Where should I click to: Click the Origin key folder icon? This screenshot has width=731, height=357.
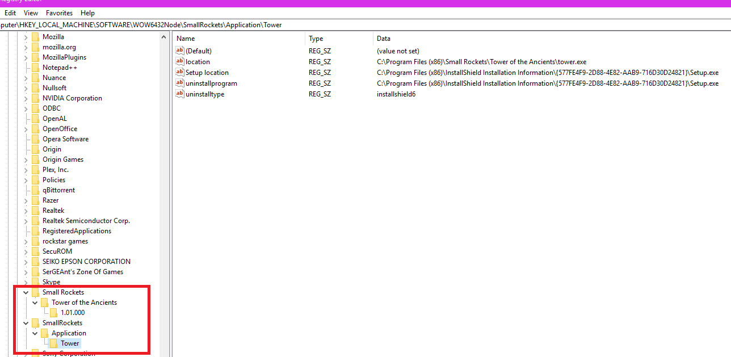[x=35, y=149]
